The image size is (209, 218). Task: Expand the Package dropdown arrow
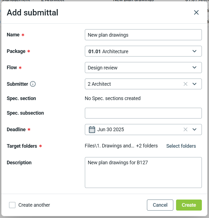(x=194, y=51)
